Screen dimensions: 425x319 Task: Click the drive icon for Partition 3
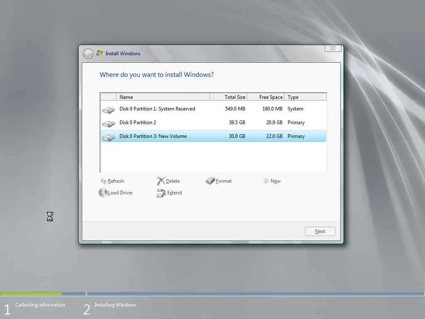click(x=108, y=137)
